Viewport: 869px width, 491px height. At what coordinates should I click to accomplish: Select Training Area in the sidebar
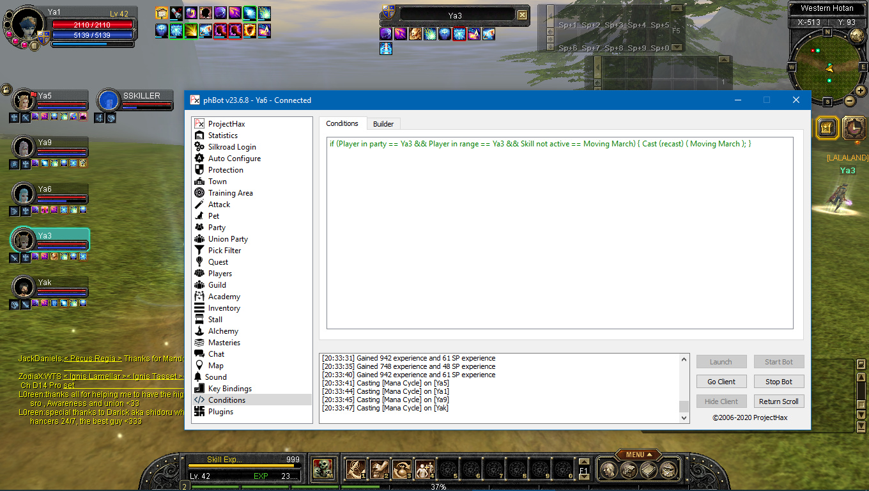tap(230, 193)
